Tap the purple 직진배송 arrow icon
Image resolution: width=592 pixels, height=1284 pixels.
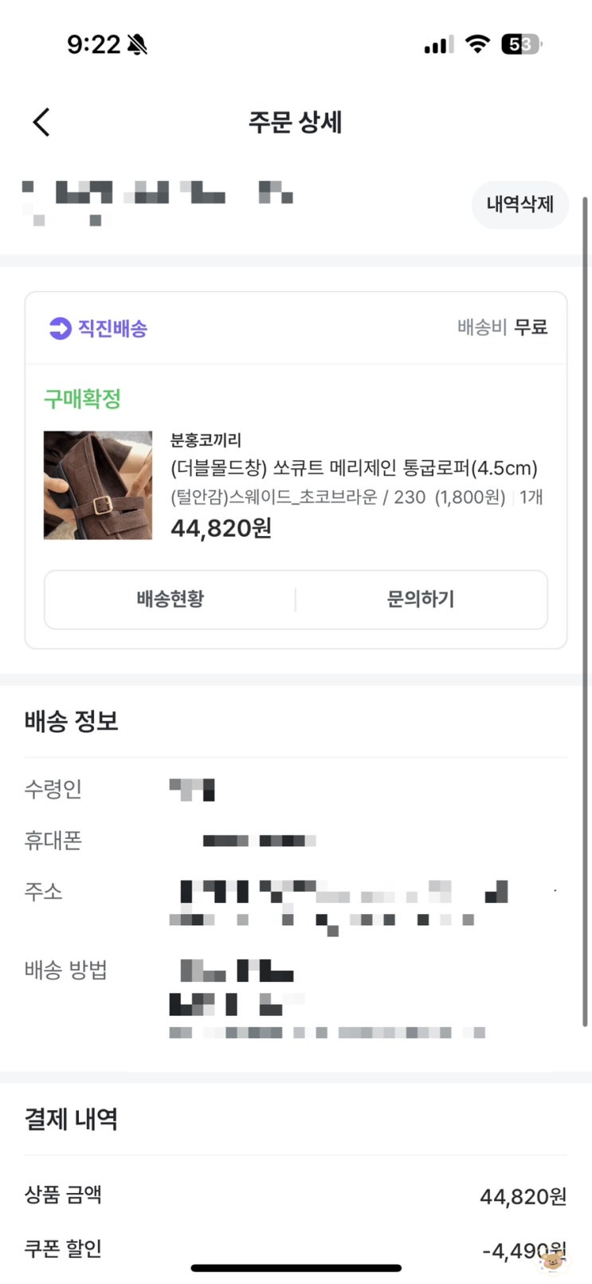click(61, 328)
